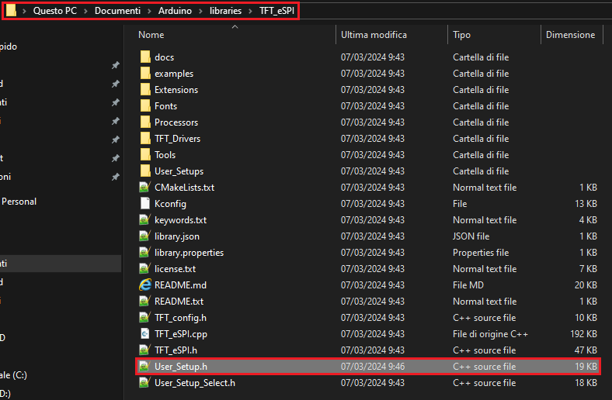Click the library.json file icon
Image resolution: width=612 pixels, height=400 pixels.
tap(144, 236)
